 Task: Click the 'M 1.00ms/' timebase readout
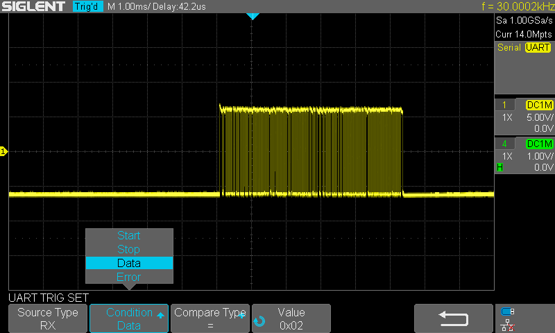point(128,6)
